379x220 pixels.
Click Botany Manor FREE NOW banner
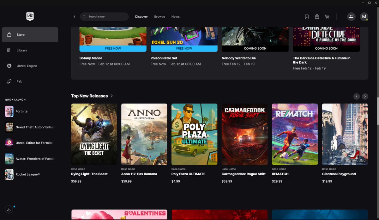113,48
